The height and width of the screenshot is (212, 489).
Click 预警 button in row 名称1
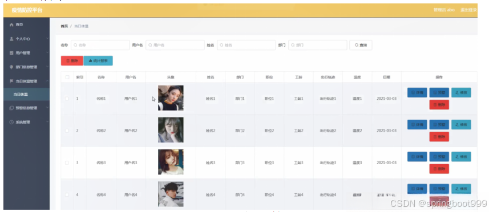pyautogui.click(x=439, y=92)
